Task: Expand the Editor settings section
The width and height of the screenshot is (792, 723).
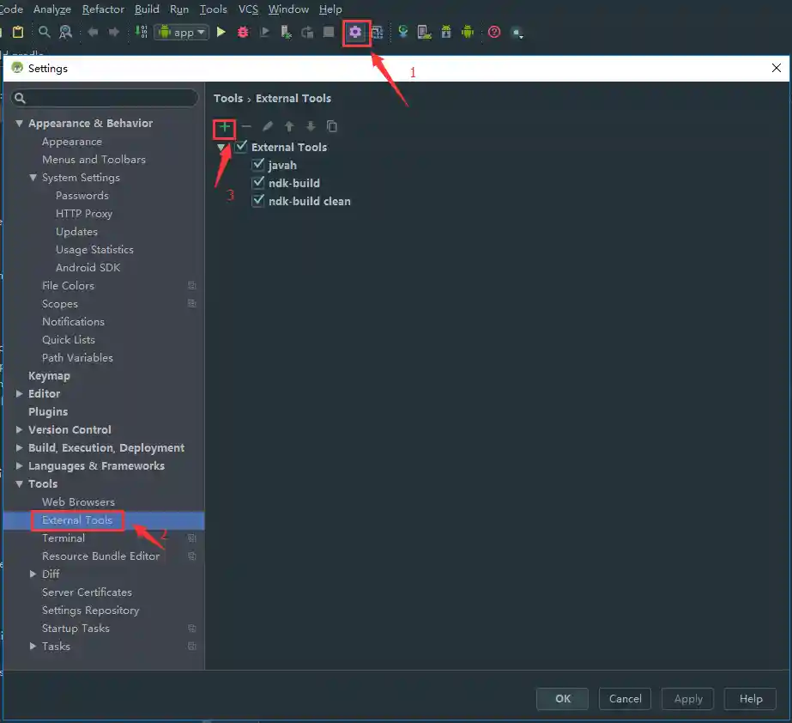Action: click(x=20, y=394)
